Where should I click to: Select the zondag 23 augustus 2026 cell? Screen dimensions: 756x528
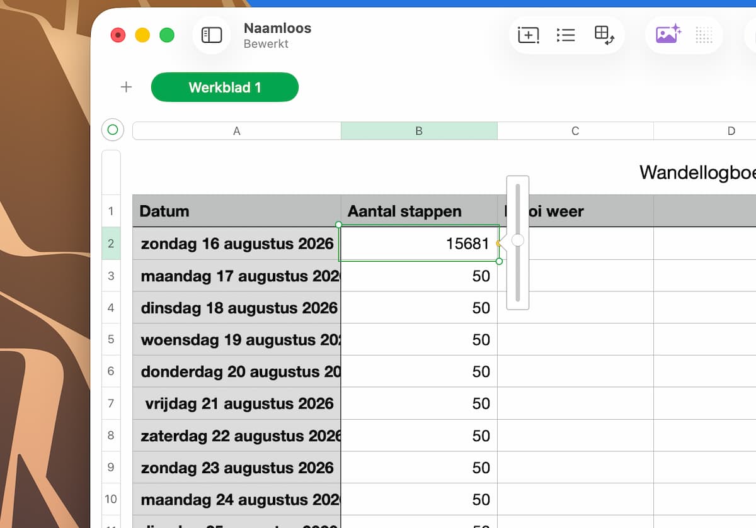[x=237, y=467]
